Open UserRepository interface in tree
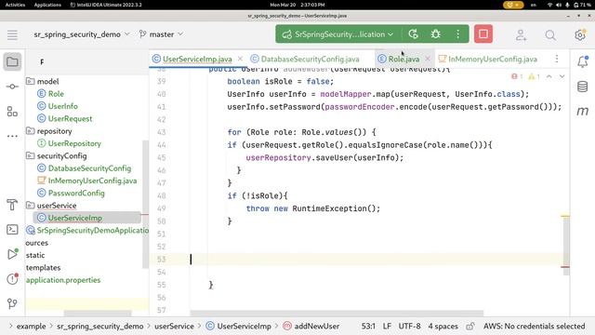 (74, 143)
